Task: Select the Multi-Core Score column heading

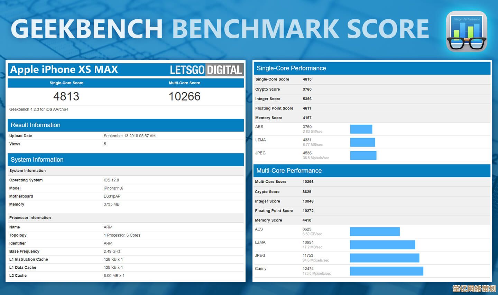Action: 184,83
